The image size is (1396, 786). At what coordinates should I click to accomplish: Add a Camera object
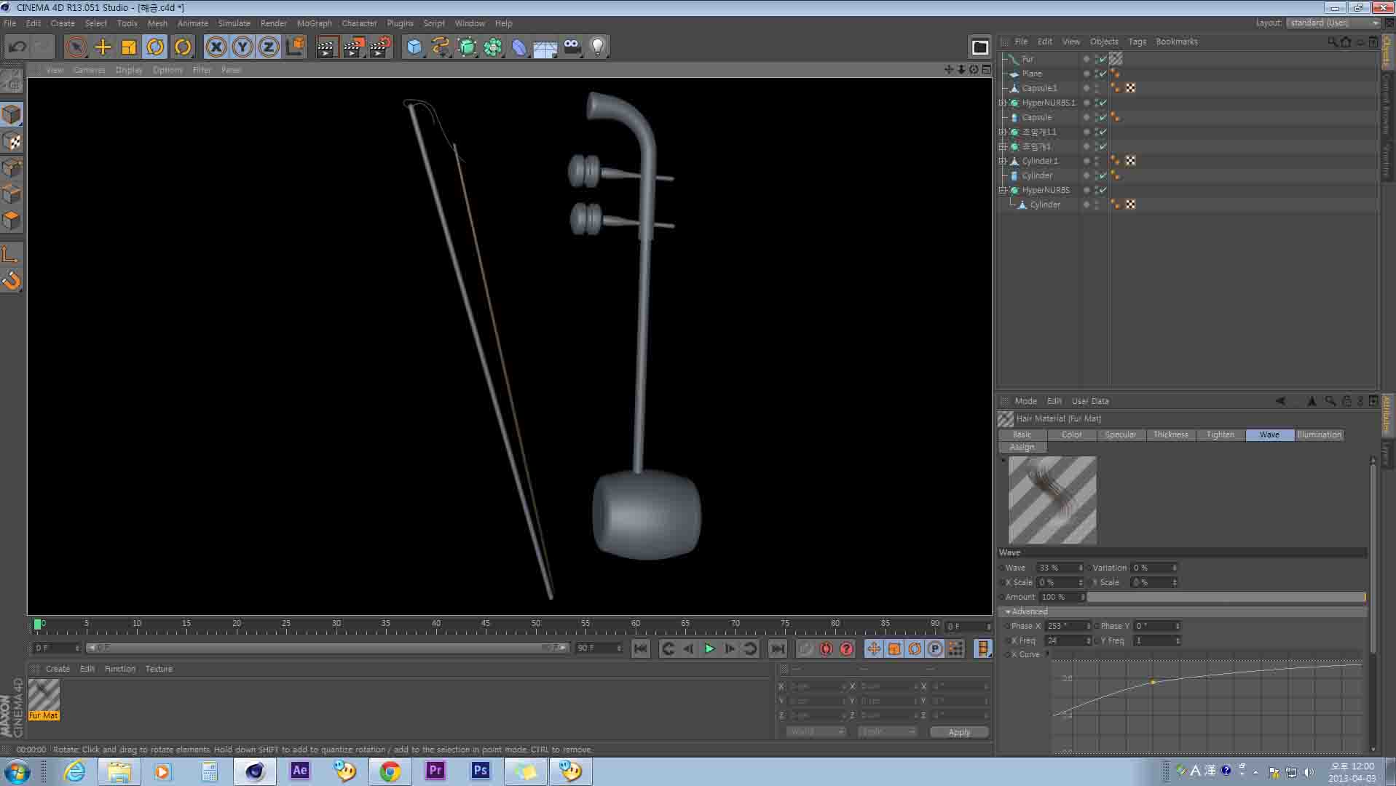coord(572,47)
